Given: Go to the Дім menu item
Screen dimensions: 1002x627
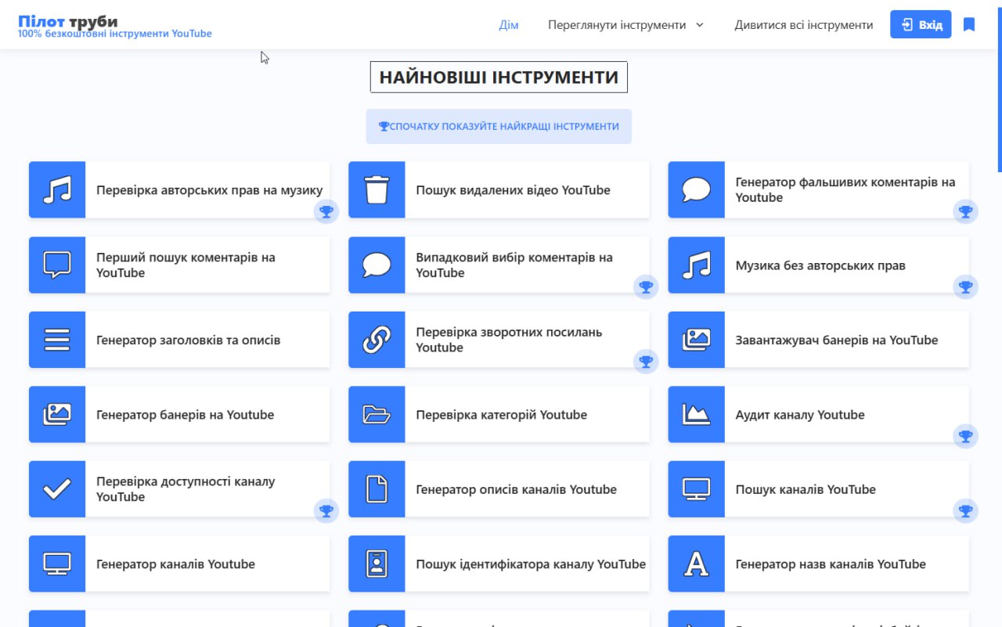Looking at the screenshot, I should tap(509, 25).
